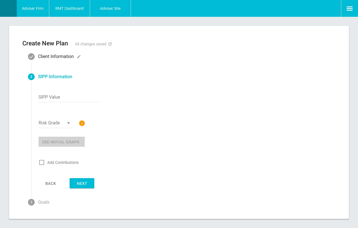Click the completed Client Information checkmark step
358x228 pixels.
click(31, 57)
